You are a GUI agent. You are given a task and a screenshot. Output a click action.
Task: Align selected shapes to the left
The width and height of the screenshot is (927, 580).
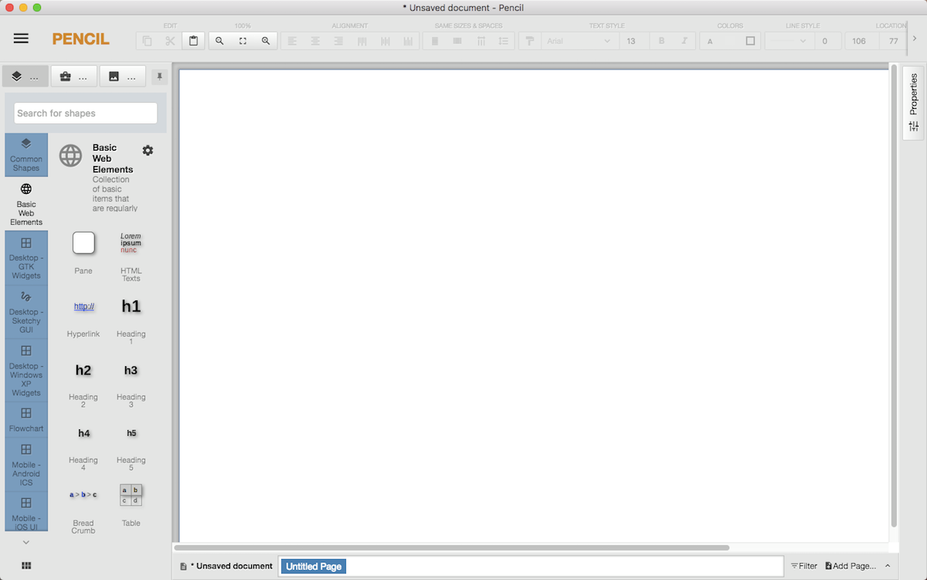click(292, 41)
